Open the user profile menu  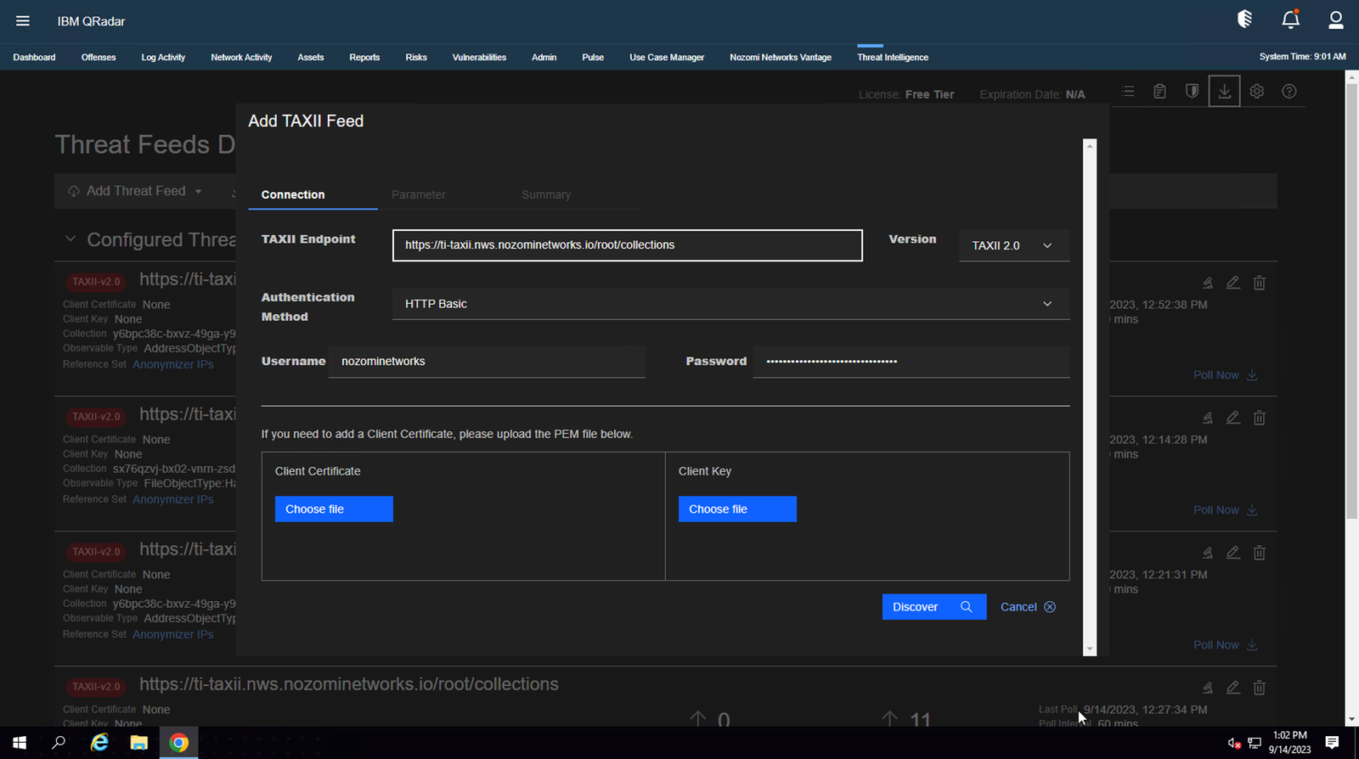point(1335,20)
